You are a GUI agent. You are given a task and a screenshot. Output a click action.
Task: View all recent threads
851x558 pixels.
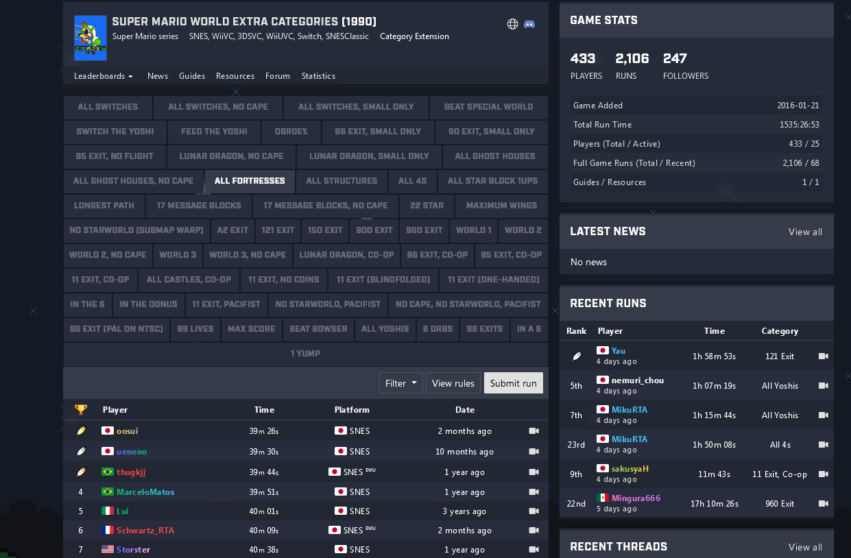(x=805, y=547)
